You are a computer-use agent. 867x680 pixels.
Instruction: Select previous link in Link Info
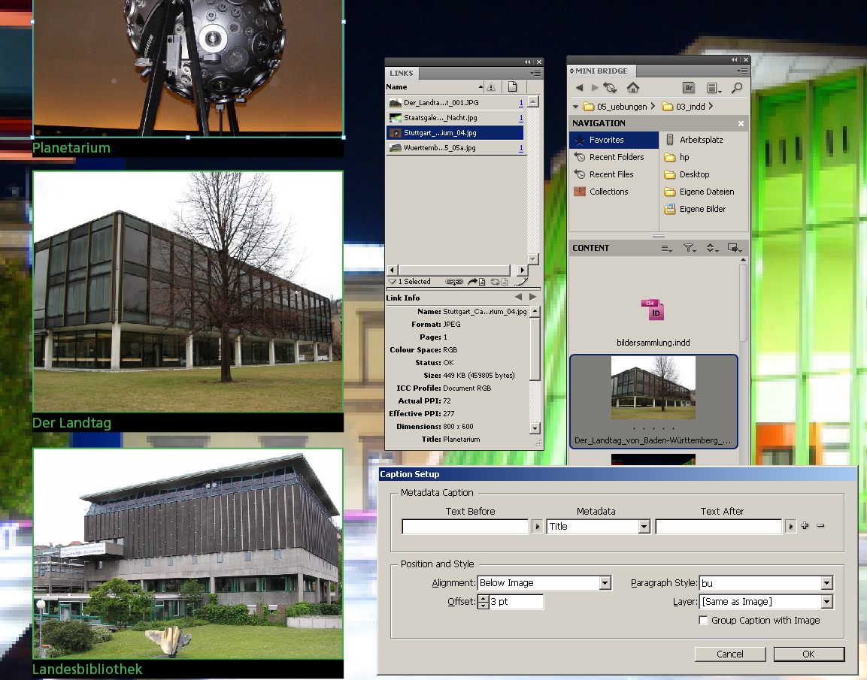pos(519,298)
